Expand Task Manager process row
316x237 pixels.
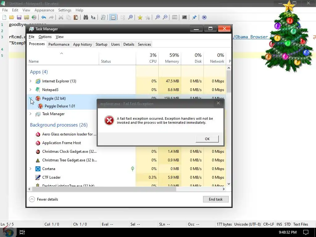31,114
